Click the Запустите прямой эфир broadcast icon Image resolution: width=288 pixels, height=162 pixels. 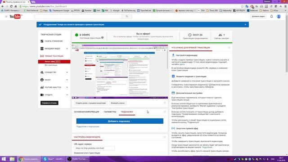click(173, 128)
